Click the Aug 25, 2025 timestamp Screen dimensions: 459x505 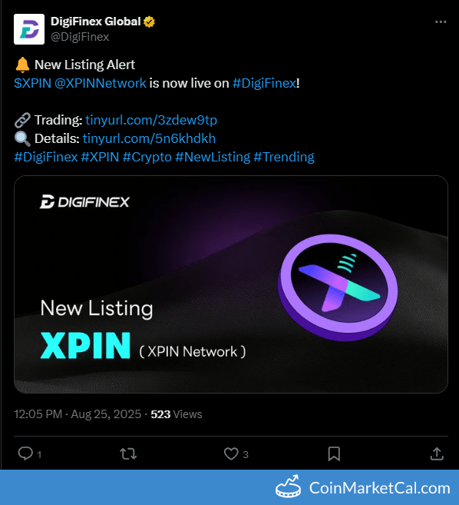tap(106, 414)
